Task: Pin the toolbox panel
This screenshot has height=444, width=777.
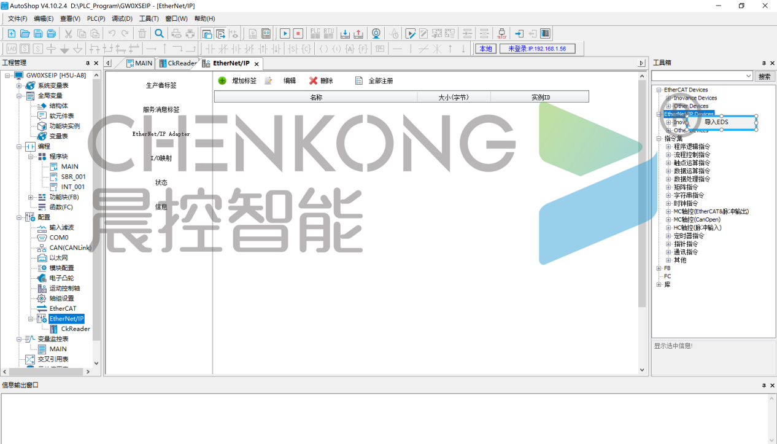Action: (764, 63)
